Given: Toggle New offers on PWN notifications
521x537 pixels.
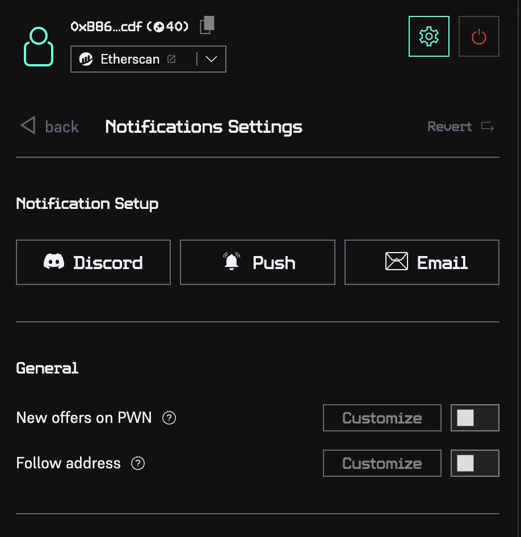Looking at the screenshot, I should 474,418.
